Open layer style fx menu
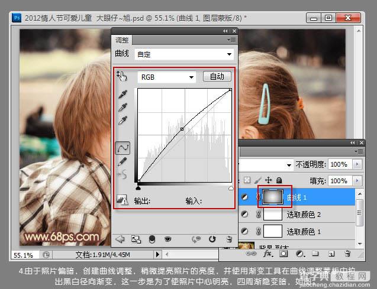This screenshot has height=289, width=377. tap(268, 254)
